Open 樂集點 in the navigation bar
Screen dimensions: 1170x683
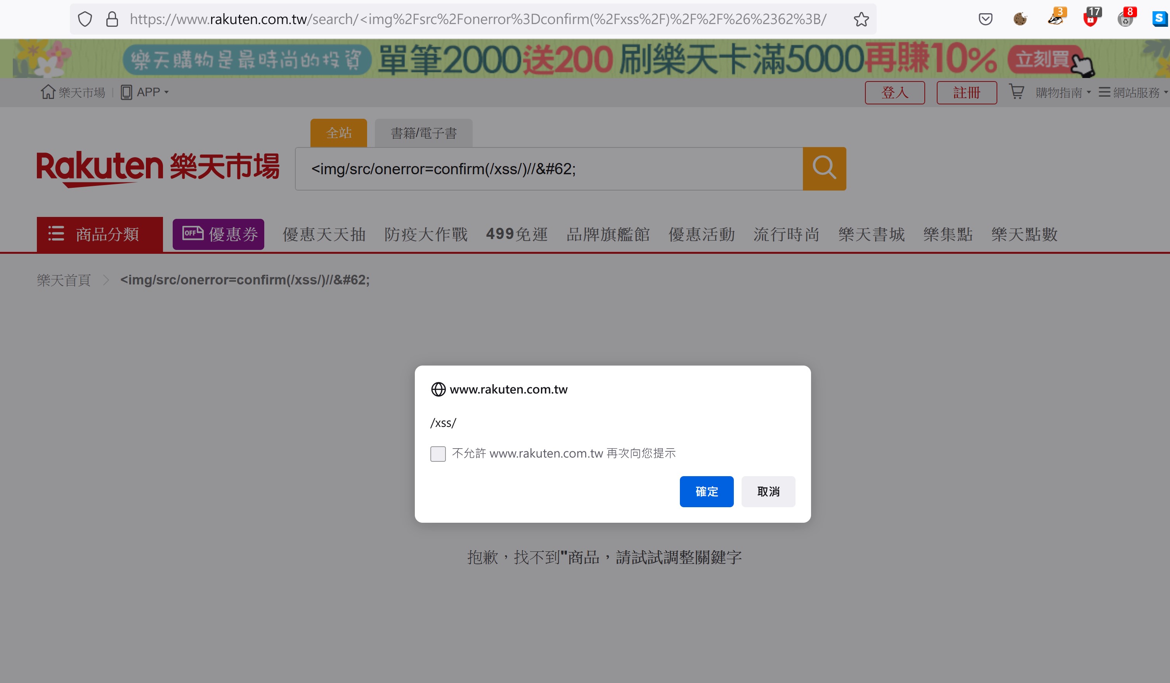(948, 234)
